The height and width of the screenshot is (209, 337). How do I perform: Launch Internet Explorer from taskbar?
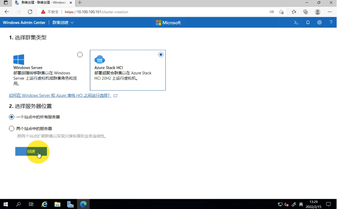coord(44,204)
